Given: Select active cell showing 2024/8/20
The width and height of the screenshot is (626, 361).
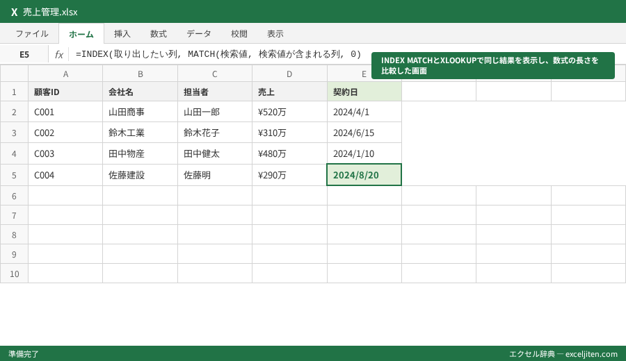Looking at the screenshot, I should pyautogui.click(x=364, y=174).
